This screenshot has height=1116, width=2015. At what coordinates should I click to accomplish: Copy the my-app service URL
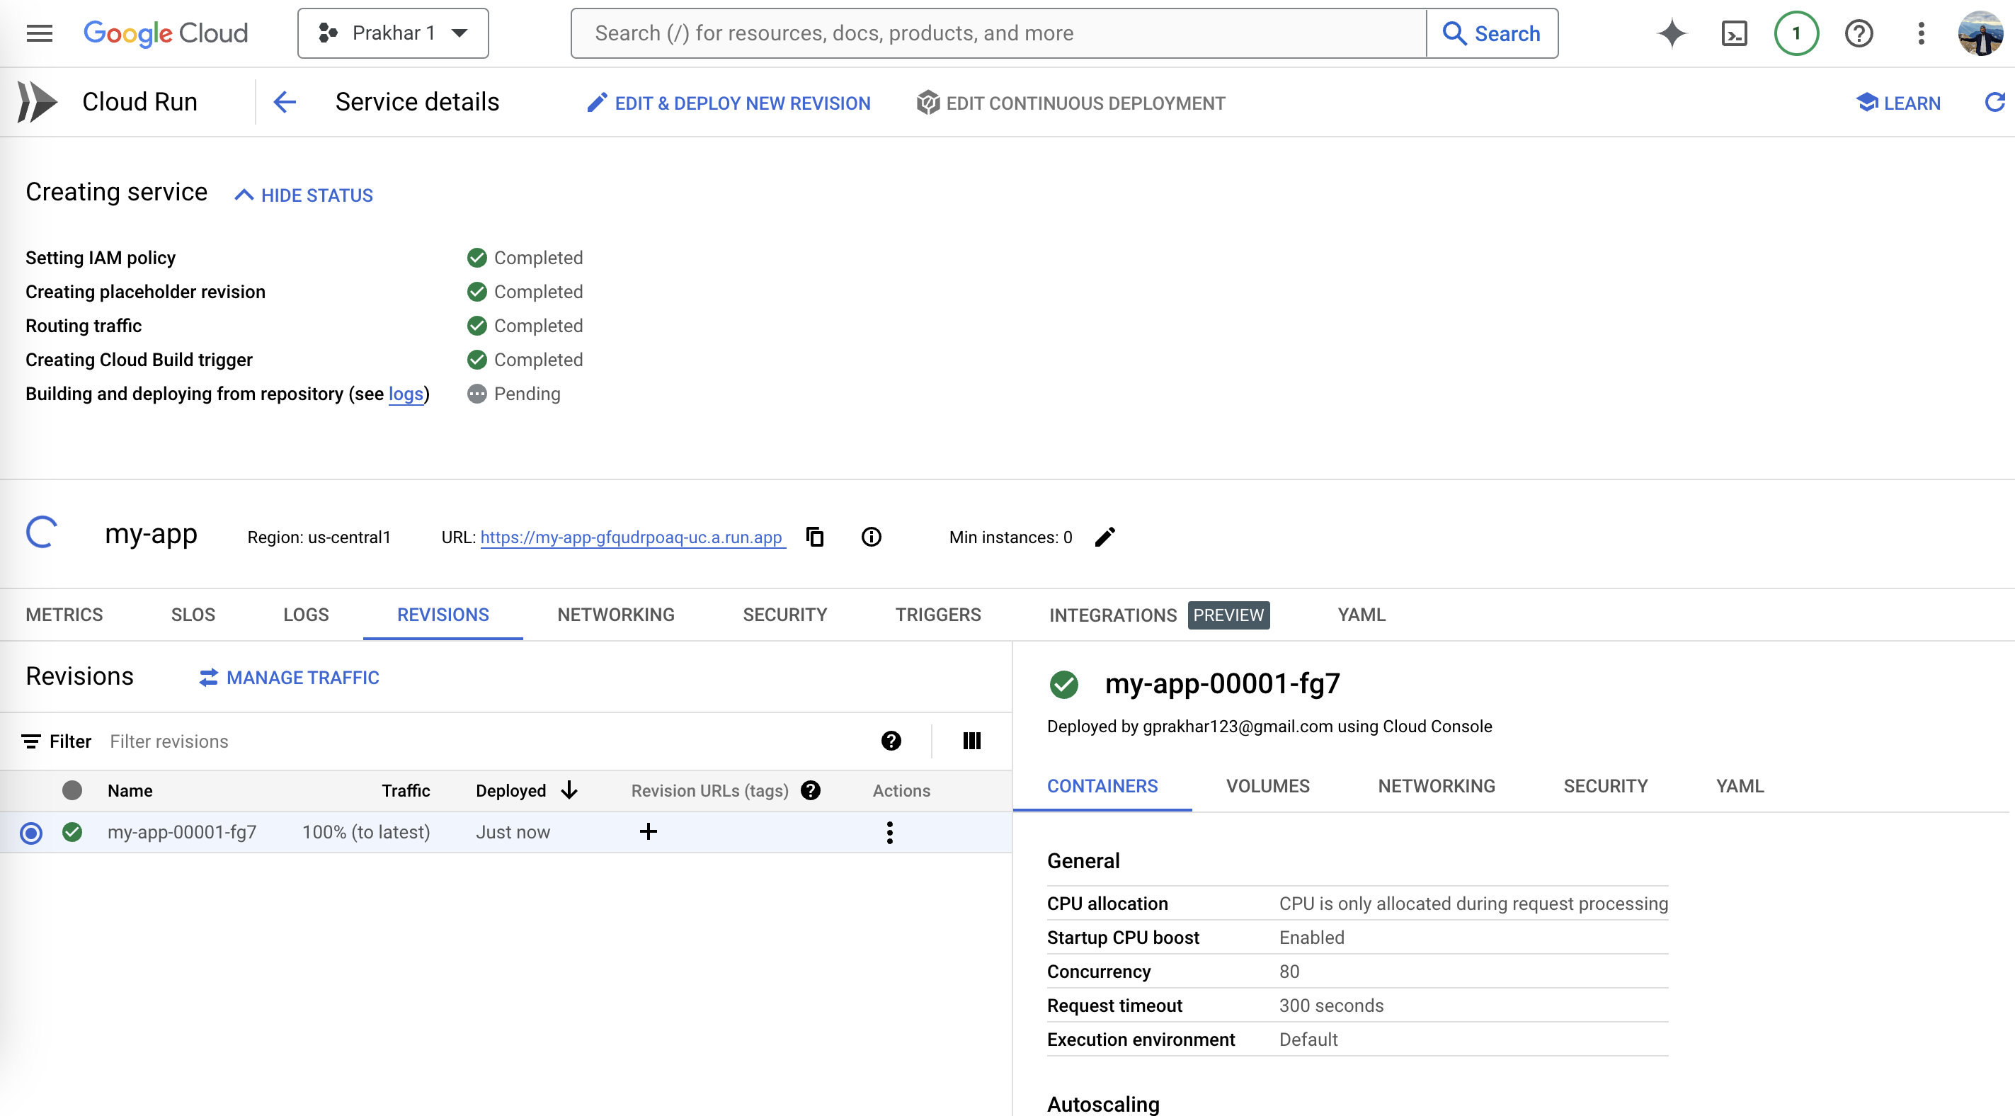pos(815,537)
